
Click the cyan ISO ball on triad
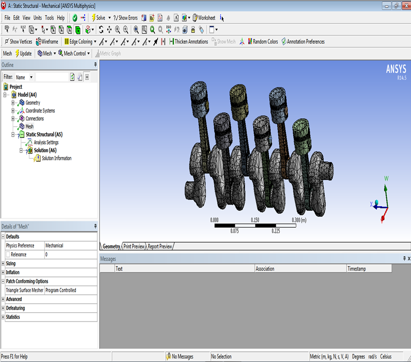click(x=377, y=202)
